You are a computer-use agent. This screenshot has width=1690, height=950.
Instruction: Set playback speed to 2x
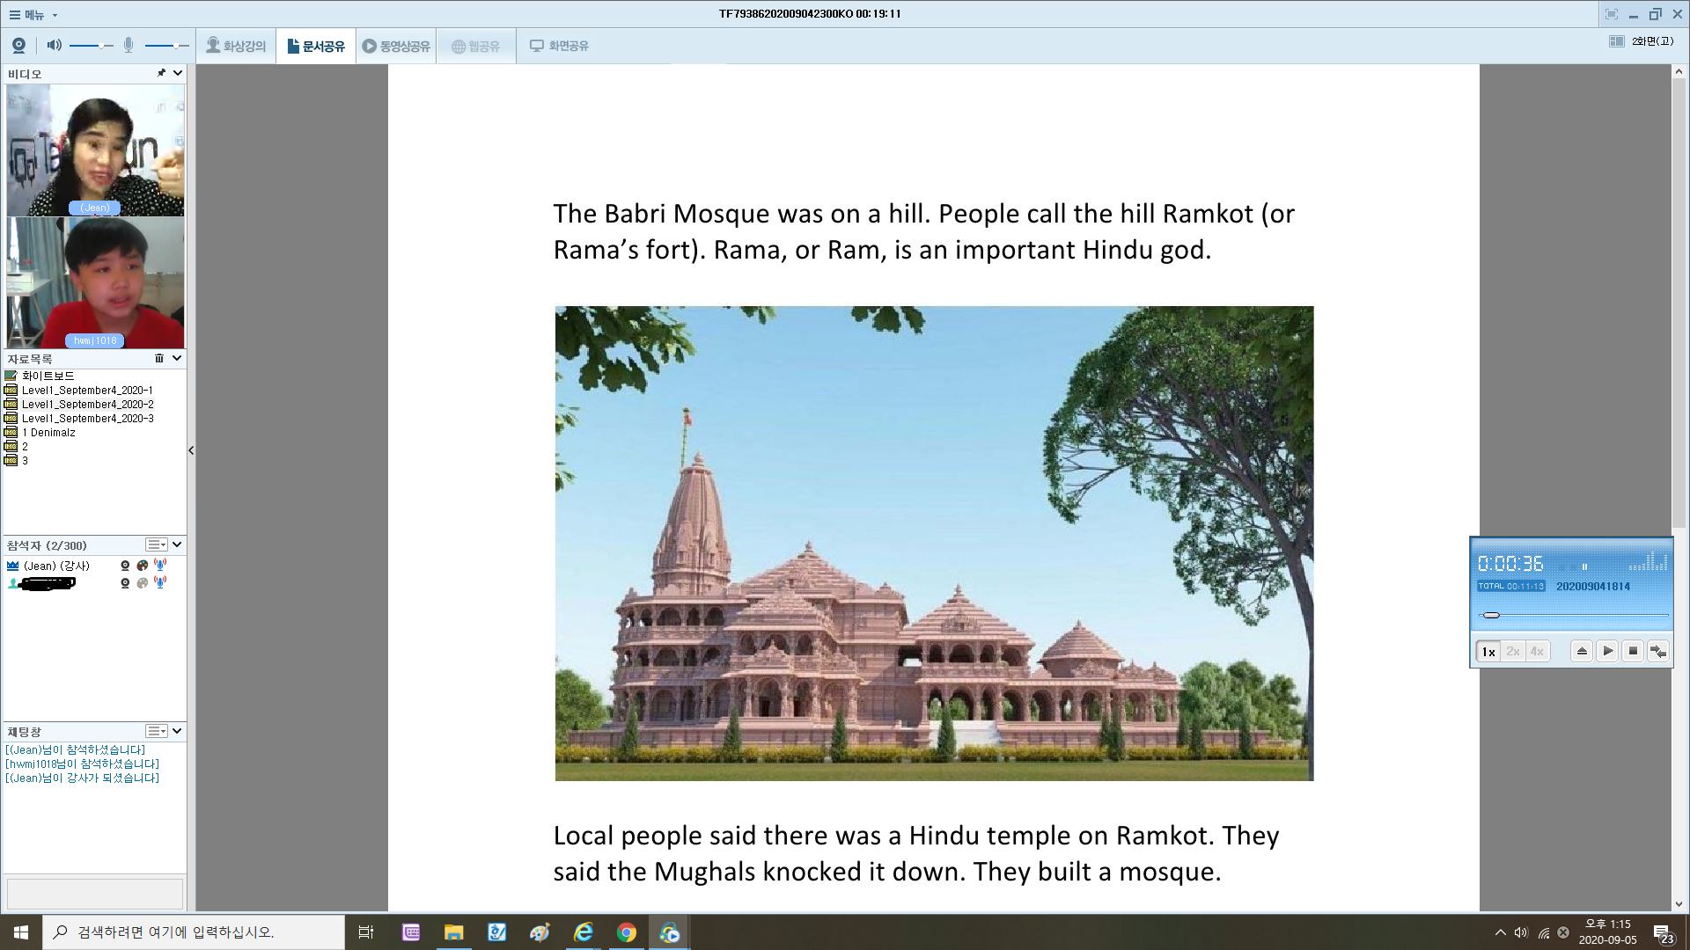click(x=1512, y=651)
